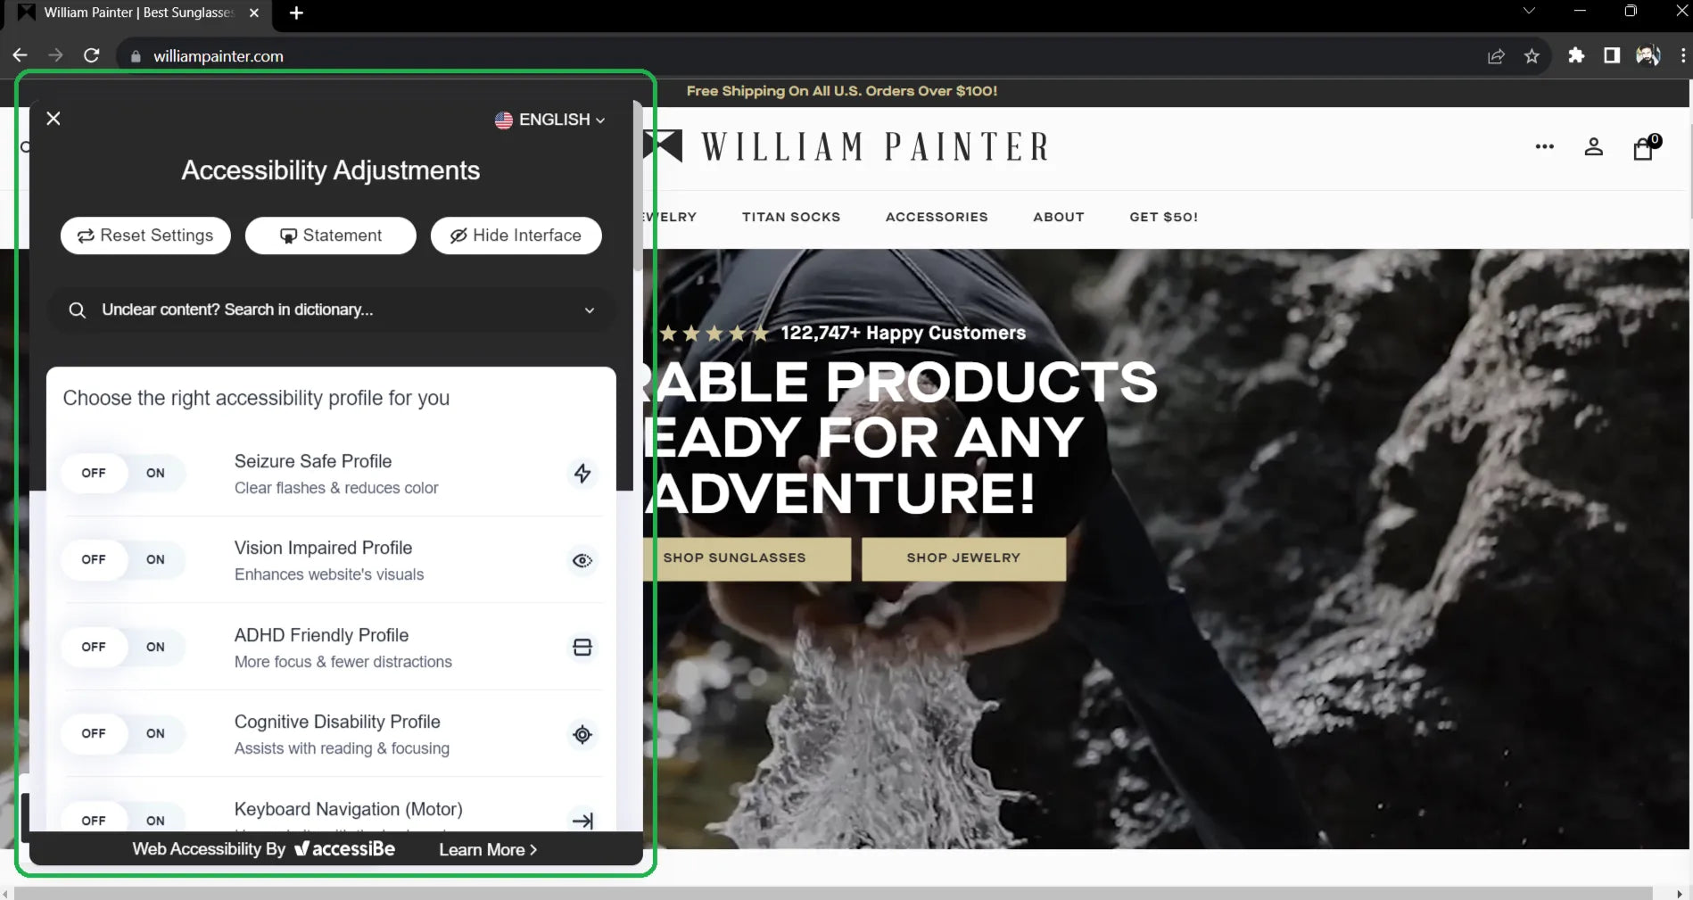Click the SHOP JEWELRY button
The image size is (1693, 900).
tap(963, 558)
